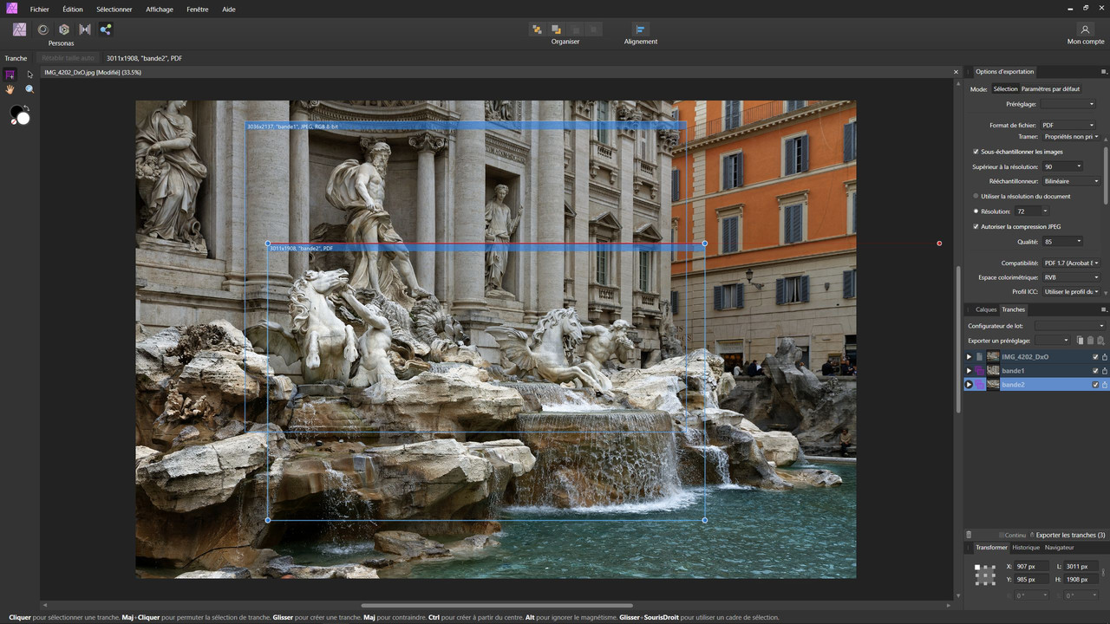Switch to the Calques tab

985,309
